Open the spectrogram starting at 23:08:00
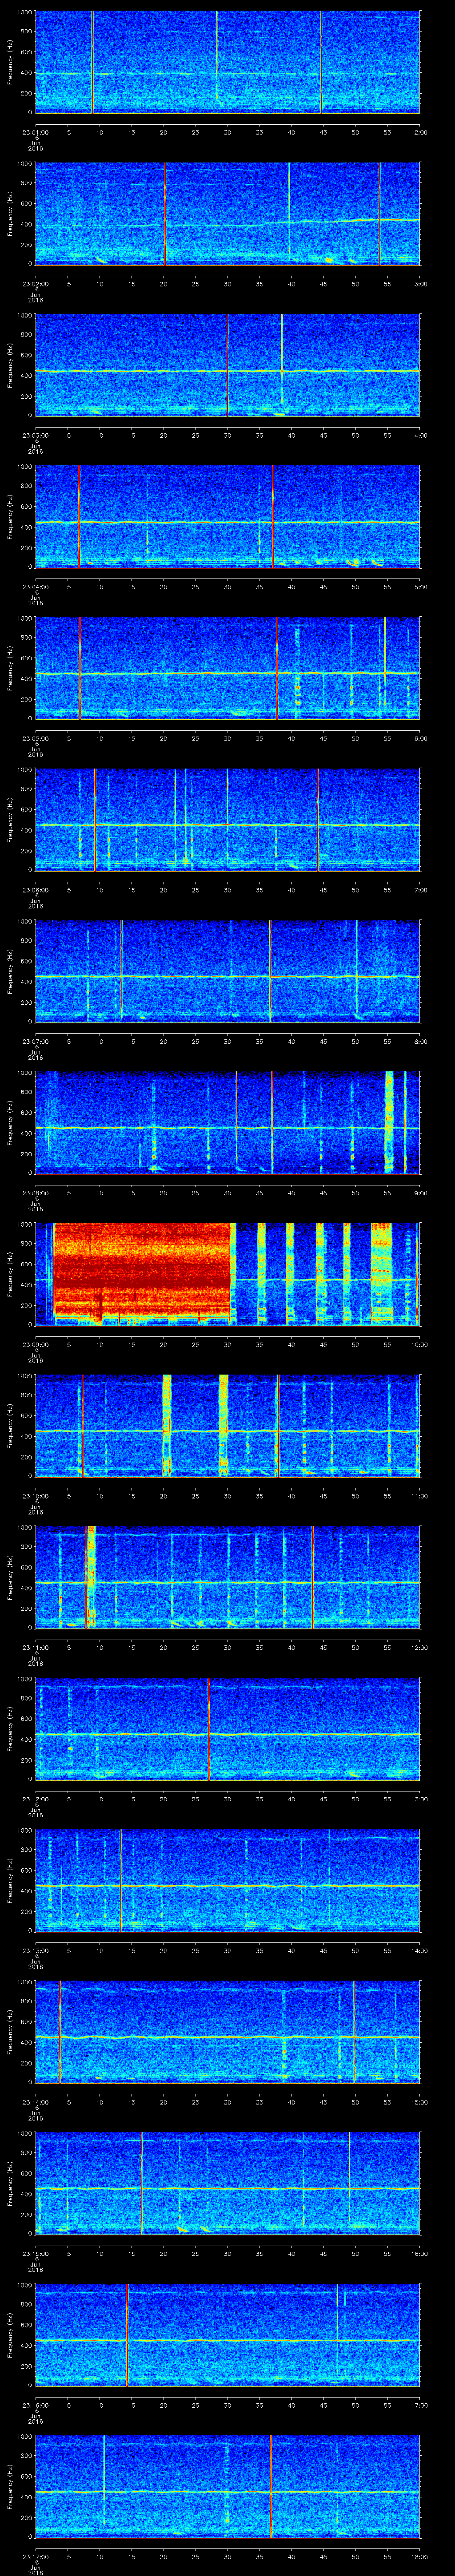Screen dimensions: 455x2576 pos(227,1122)
